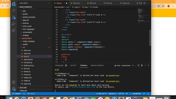Click master branch in status bar
The height and width of the screenshot is (99, 176).
coord(16,94)
